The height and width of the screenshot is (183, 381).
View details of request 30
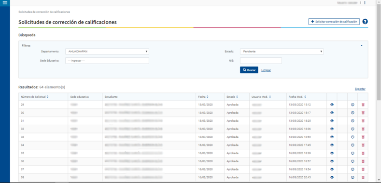[332, 113]
